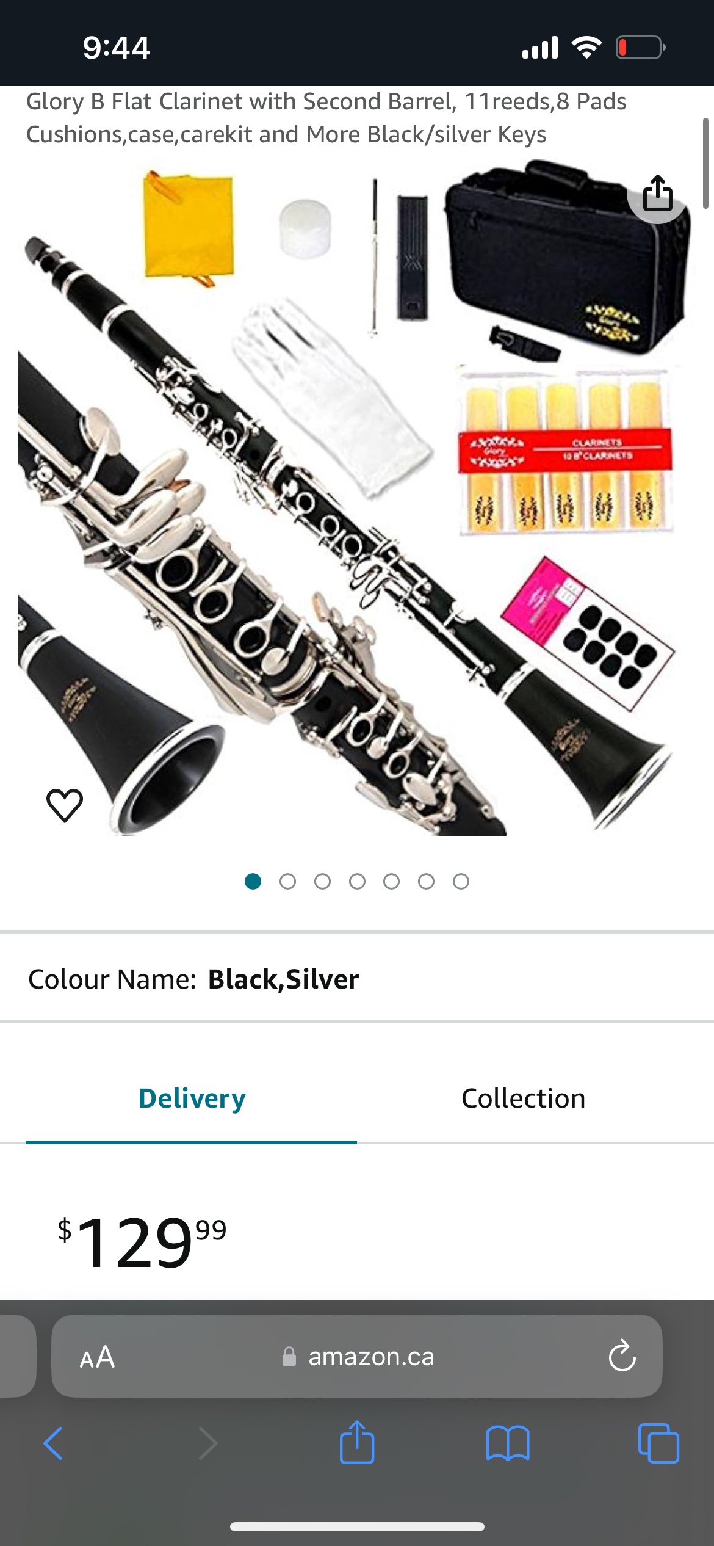Jump to the last image carousel dot
The image size is (714, 1546).
click(461, 881)
